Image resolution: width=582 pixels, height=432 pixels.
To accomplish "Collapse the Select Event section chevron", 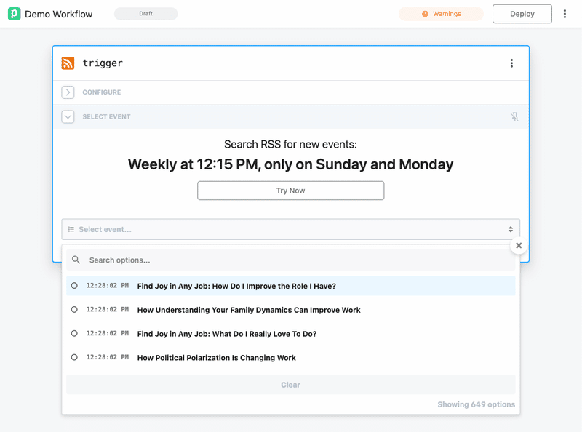I will [68, 116].
